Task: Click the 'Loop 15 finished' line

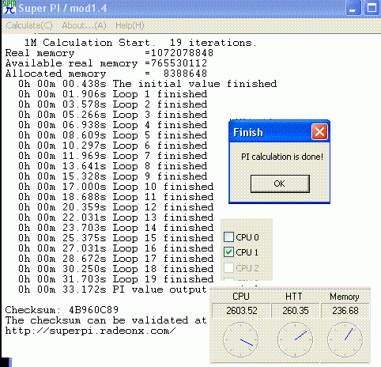Action: point(115,238)
